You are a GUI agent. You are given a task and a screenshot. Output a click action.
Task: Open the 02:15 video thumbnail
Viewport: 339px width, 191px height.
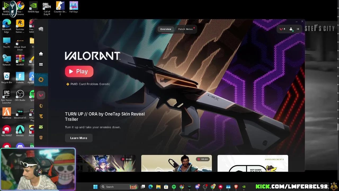(x=106, y=163)
